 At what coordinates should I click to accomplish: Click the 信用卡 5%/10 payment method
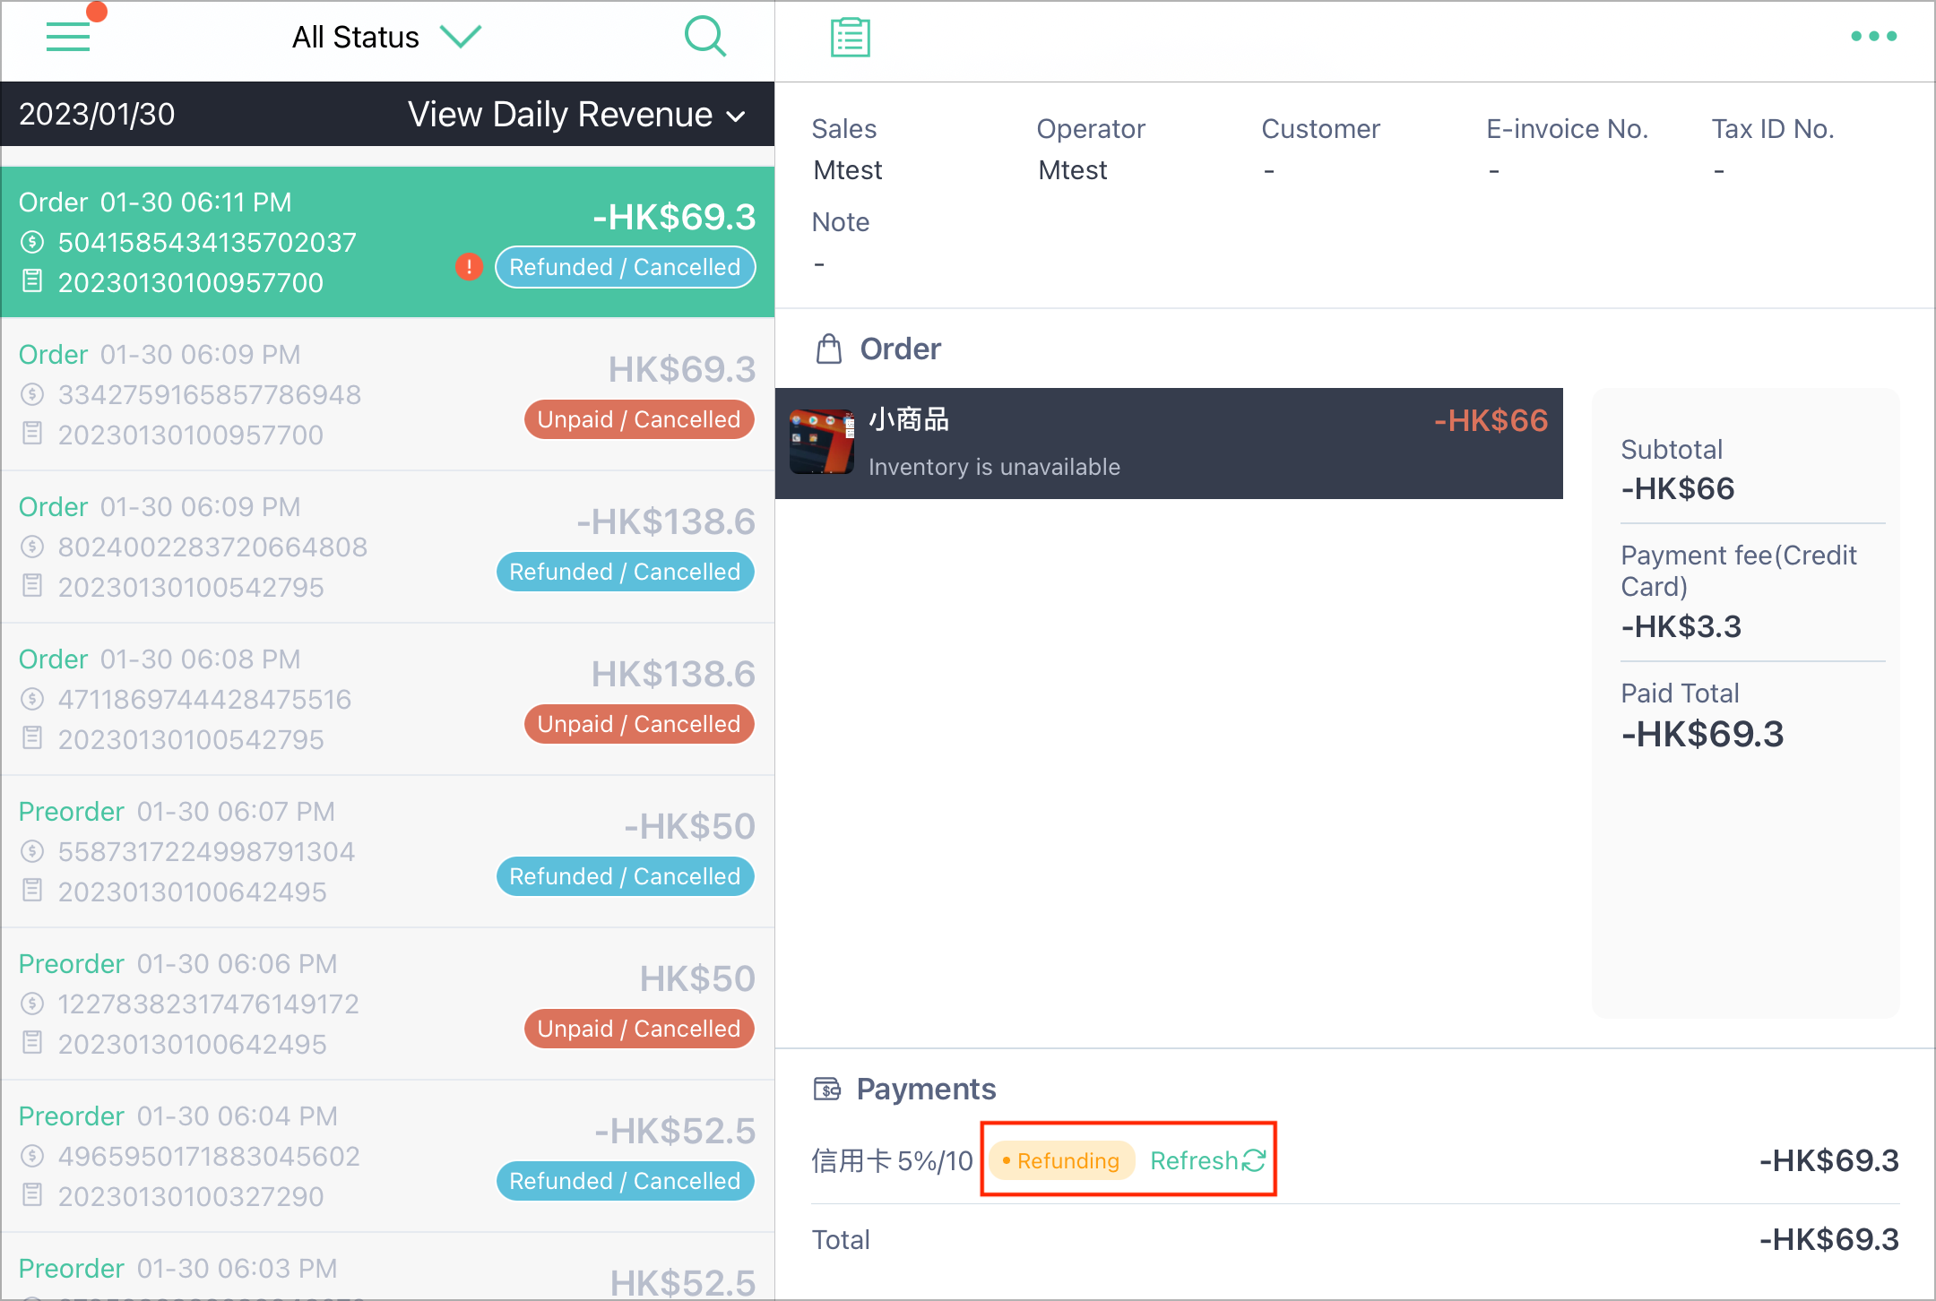tap(892, 1161)
